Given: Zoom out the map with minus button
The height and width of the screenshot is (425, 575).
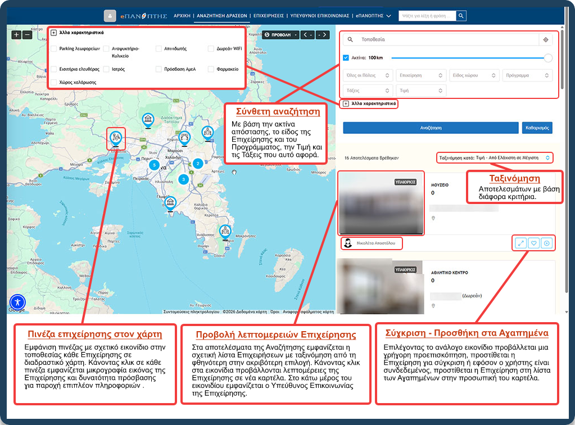Looking at the screenshot, I should click(x=28, y=35).
